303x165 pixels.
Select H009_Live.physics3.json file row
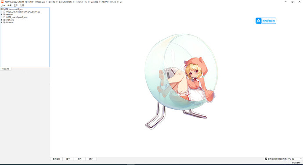click(x=17, y=17)
